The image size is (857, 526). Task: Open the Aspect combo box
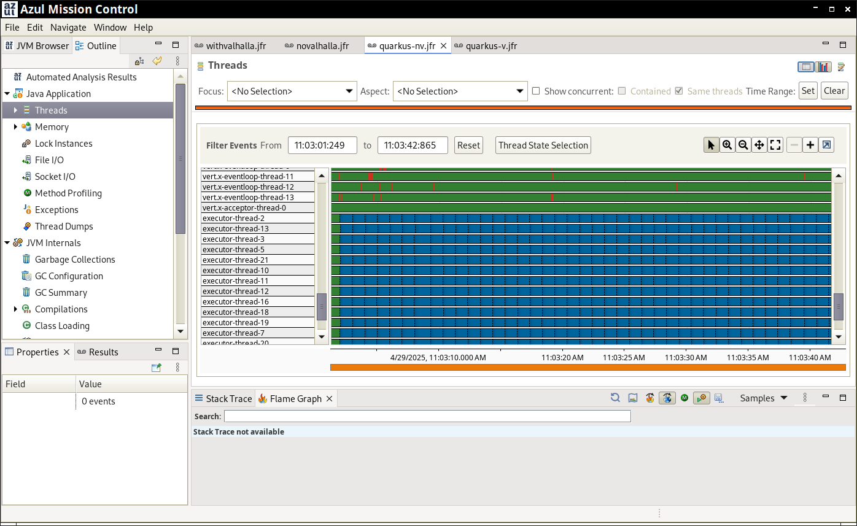coord(460,91)
